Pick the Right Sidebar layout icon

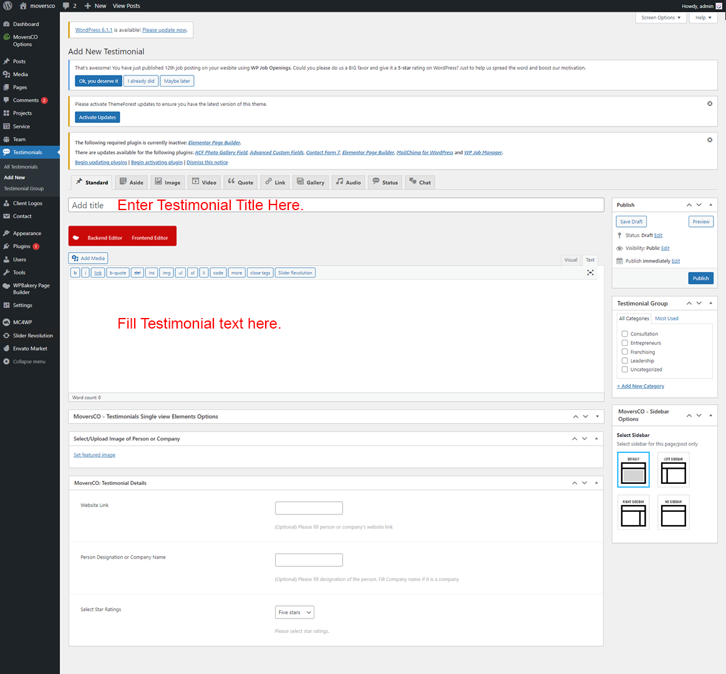tap(633, 513)
